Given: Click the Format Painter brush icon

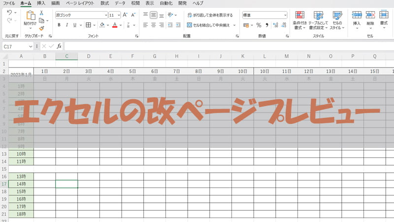Looking at the screenshot, I should (x=41, y=28).
